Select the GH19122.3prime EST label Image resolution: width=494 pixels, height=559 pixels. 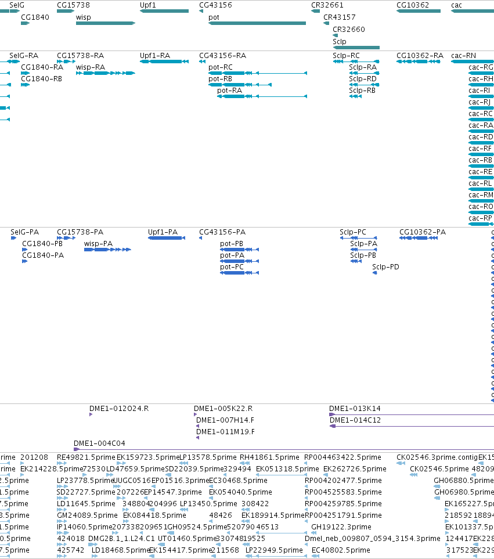[341, 527]
